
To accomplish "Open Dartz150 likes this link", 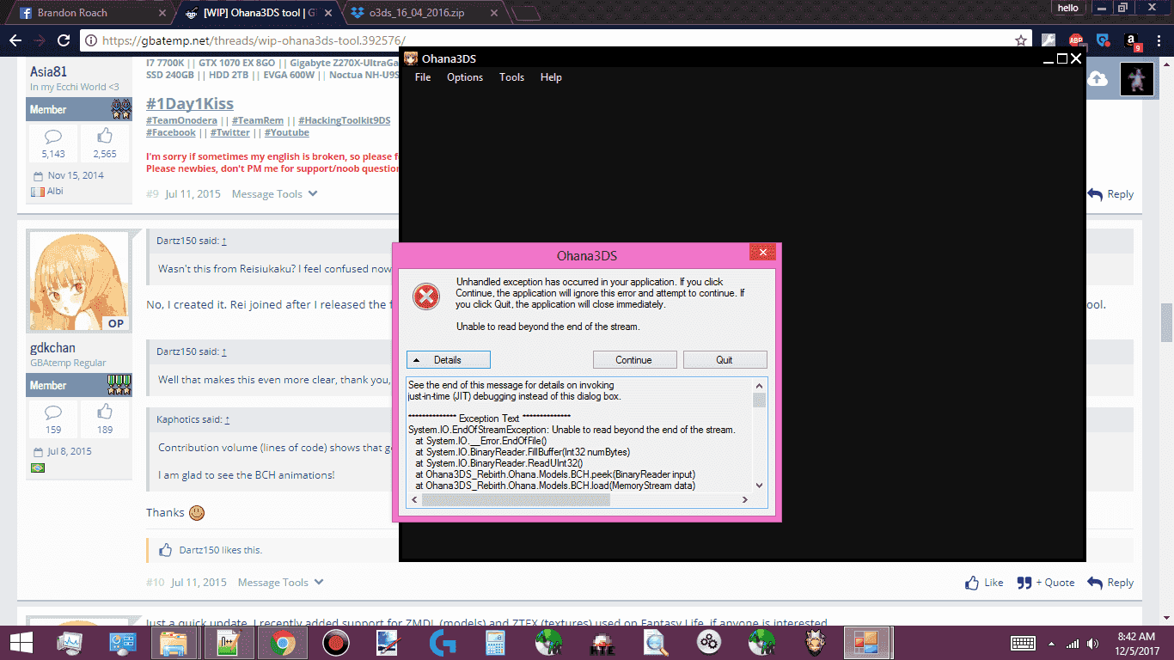I will 221,550.
